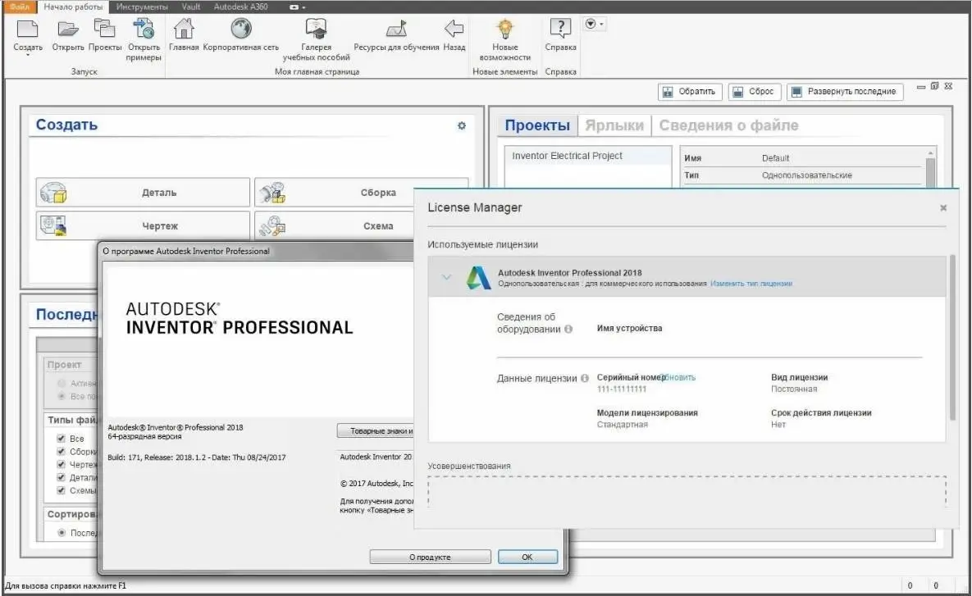Switch to the Инструменты ribbon tab

pyautogui.click(x=142, y=7)
